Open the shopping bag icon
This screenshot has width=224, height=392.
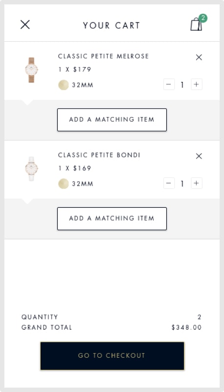[197, 24]
